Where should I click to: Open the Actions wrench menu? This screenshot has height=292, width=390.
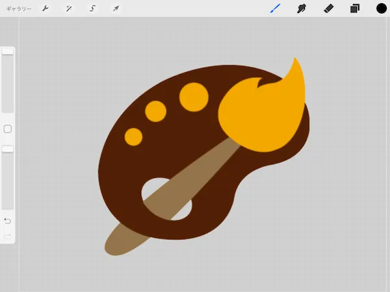point(45,8)
